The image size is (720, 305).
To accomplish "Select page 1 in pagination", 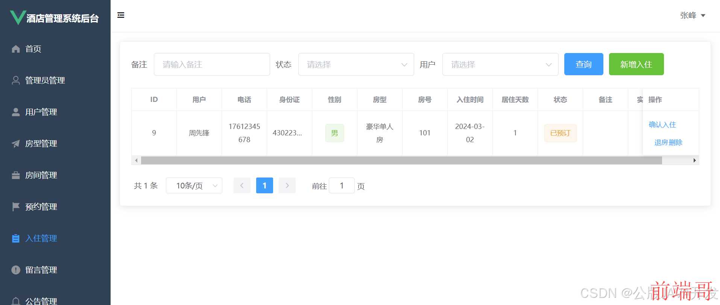I will [264, 185].
